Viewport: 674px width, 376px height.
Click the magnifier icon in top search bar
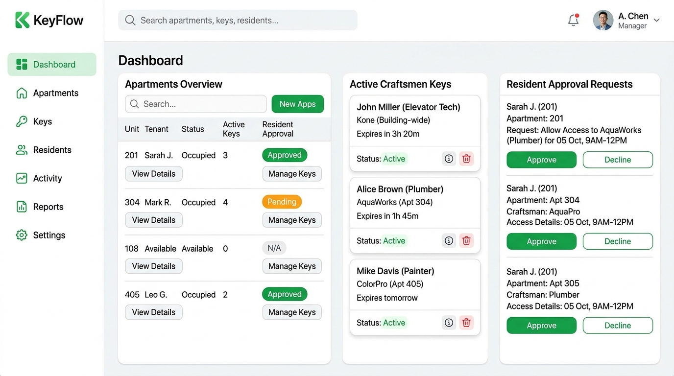(x=130, y=20)
